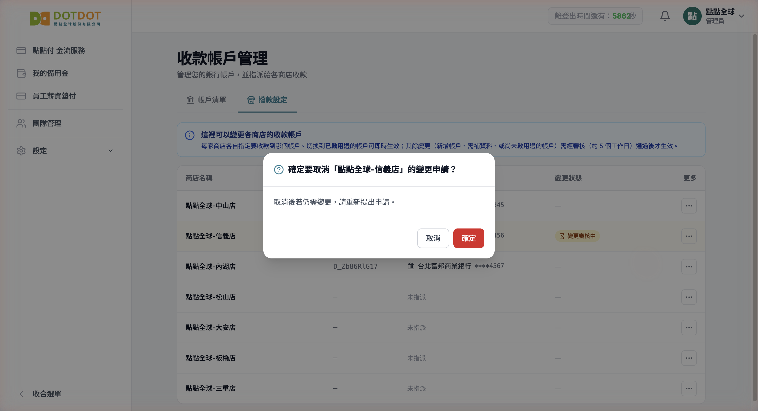Expand the 點點全球 account dropdown chevron
Viewport: 758px width, 411px height.
pos(741,16)
